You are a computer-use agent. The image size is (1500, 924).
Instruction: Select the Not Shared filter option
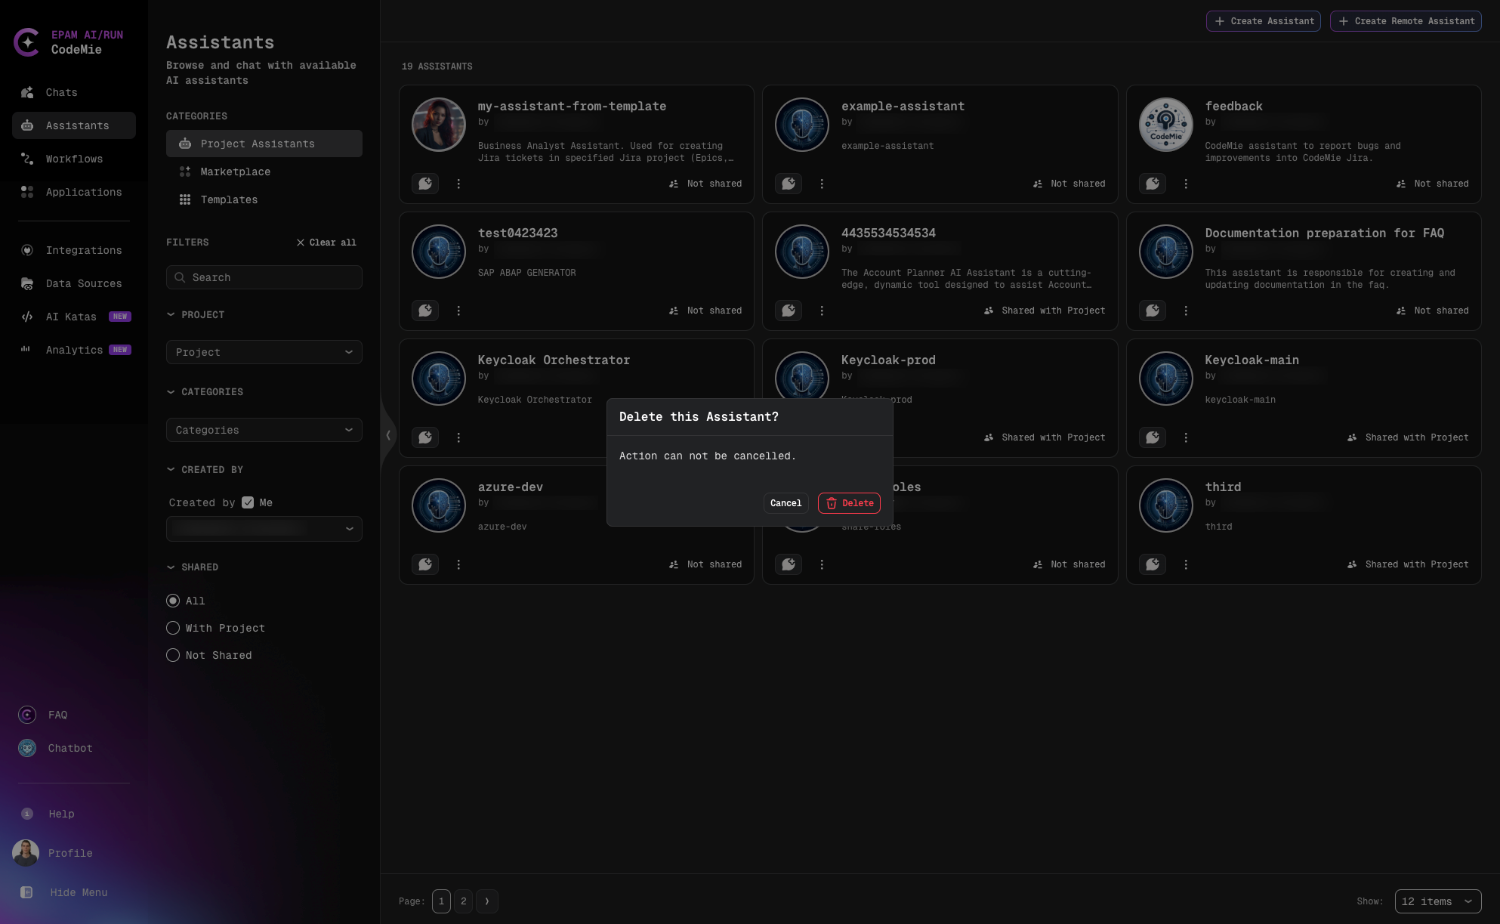pyautogui.click(x=173, y=655)
